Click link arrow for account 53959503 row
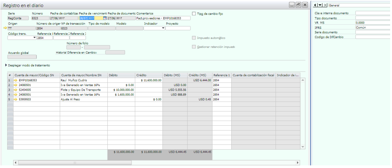 [16, 100]
